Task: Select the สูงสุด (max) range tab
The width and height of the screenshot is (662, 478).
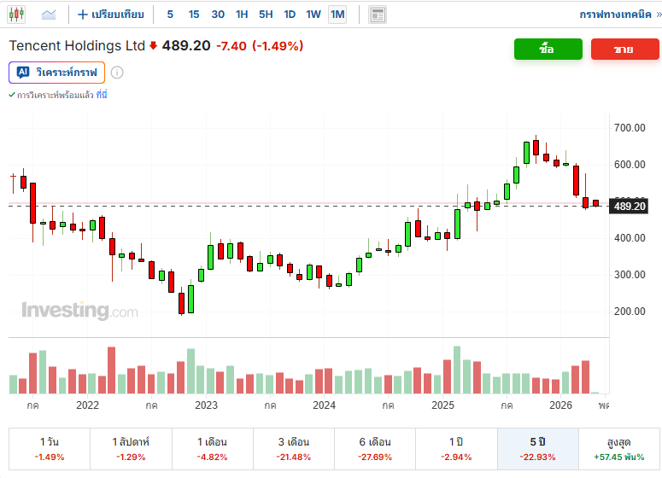Action: point(619,449)
